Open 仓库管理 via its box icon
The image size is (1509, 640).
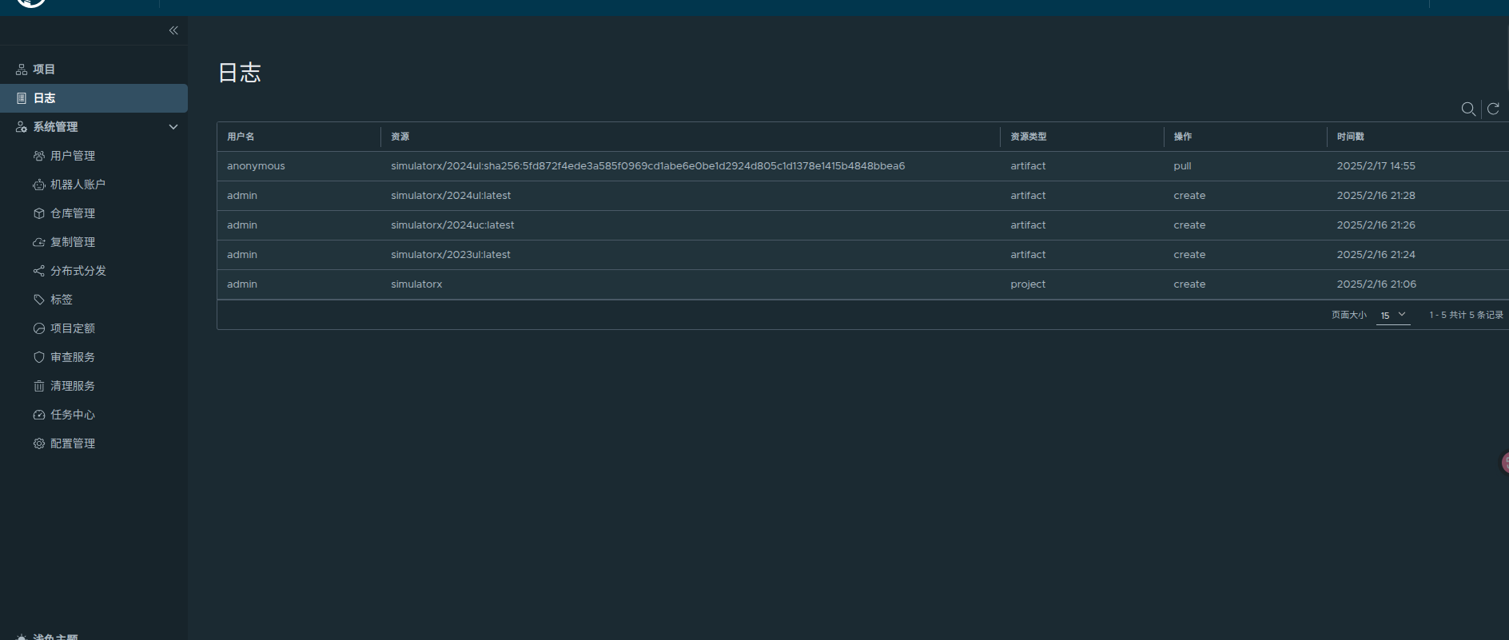click(39, 213)
